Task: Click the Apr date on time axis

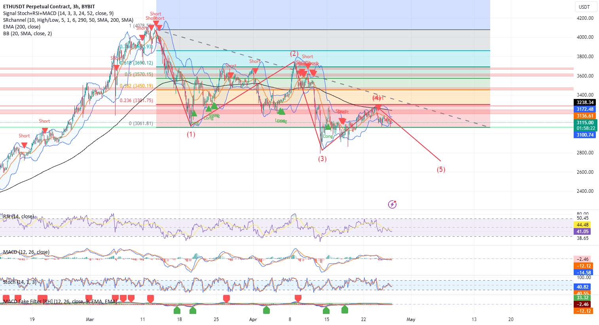Action: (253, 319)
